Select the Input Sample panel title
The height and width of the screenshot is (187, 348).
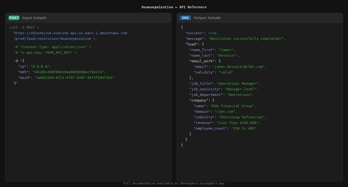(x=35, y=18)
